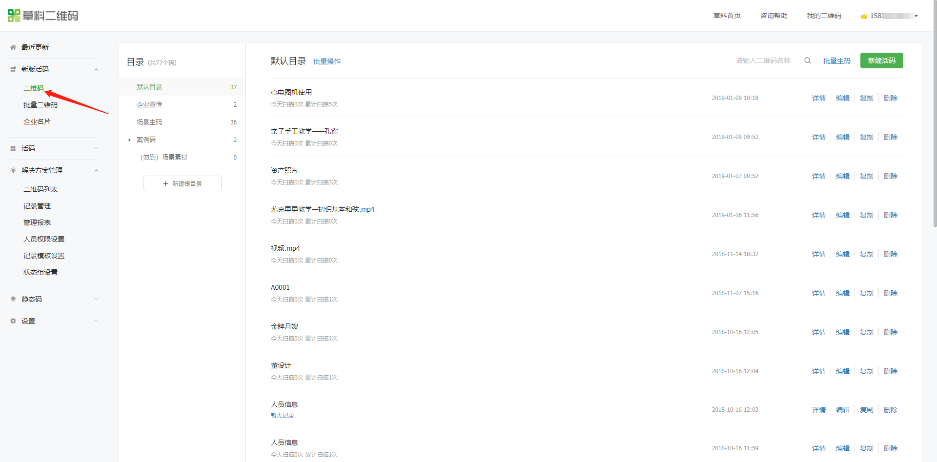The height and width of the screenshot is (462, 937).
Task: Click 复制 for 视频.mp4
Action: point(867,254)
